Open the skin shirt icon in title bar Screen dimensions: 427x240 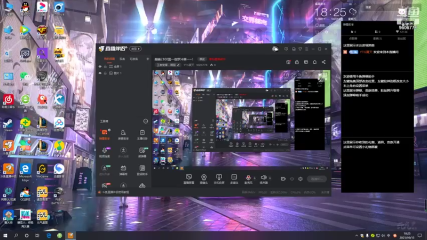pos(300,49)
